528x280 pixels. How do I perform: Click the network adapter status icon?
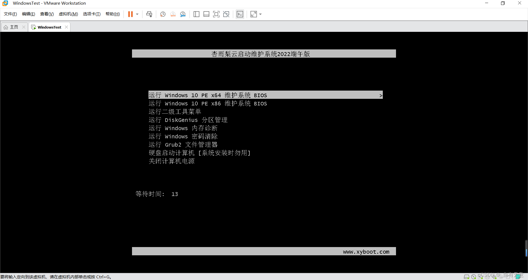(480, 277)
